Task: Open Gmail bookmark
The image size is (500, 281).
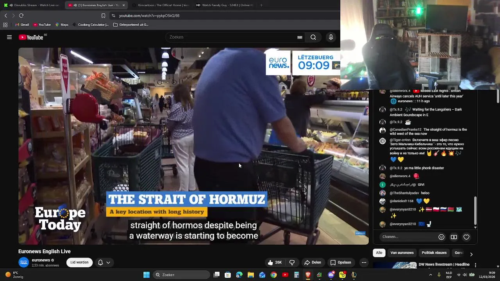Action: [x=22, y=25]
